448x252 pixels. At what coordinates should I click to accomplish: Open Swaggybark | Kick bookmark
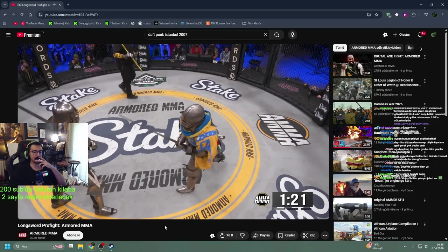point(87,23)
